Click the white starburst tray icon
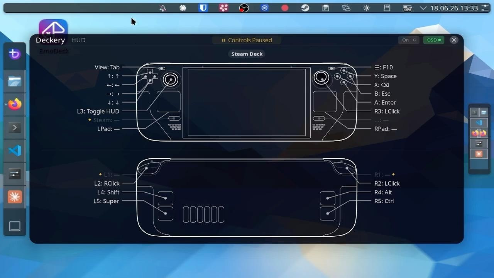 coord(183,8)
